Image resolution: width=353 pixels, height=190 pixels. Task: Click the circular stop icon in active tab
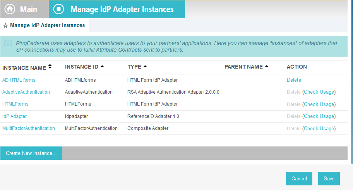[58, 9]
